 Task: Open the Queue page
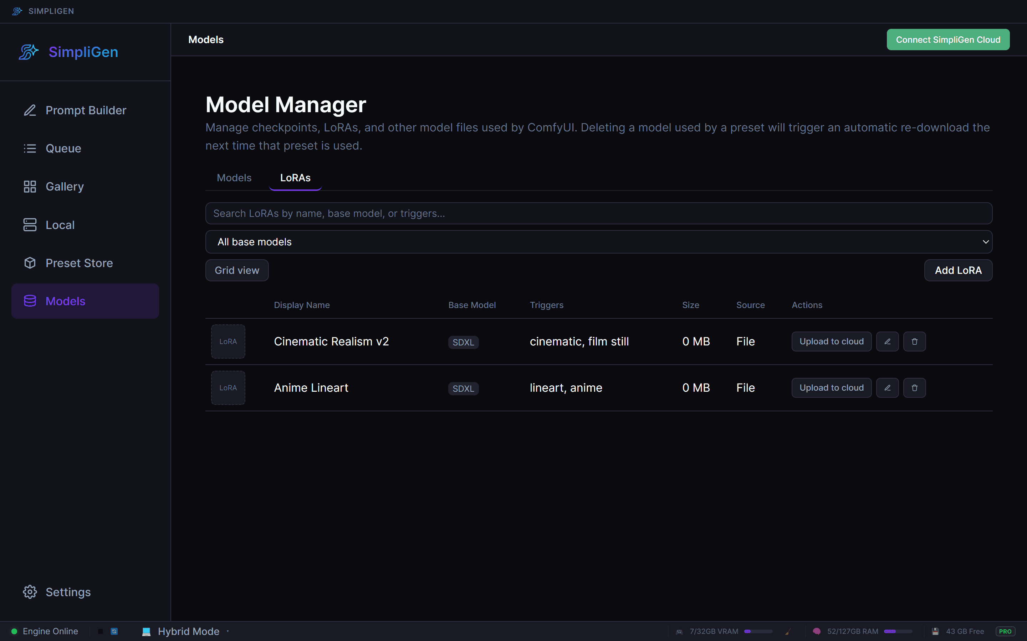coord(85,148)
